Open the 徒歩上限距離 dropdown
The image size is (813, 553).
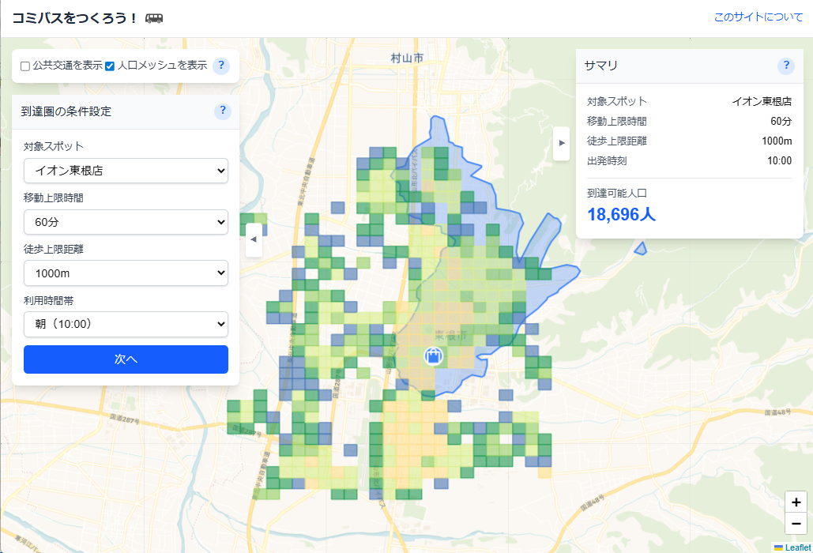click(x=126, y=273)
